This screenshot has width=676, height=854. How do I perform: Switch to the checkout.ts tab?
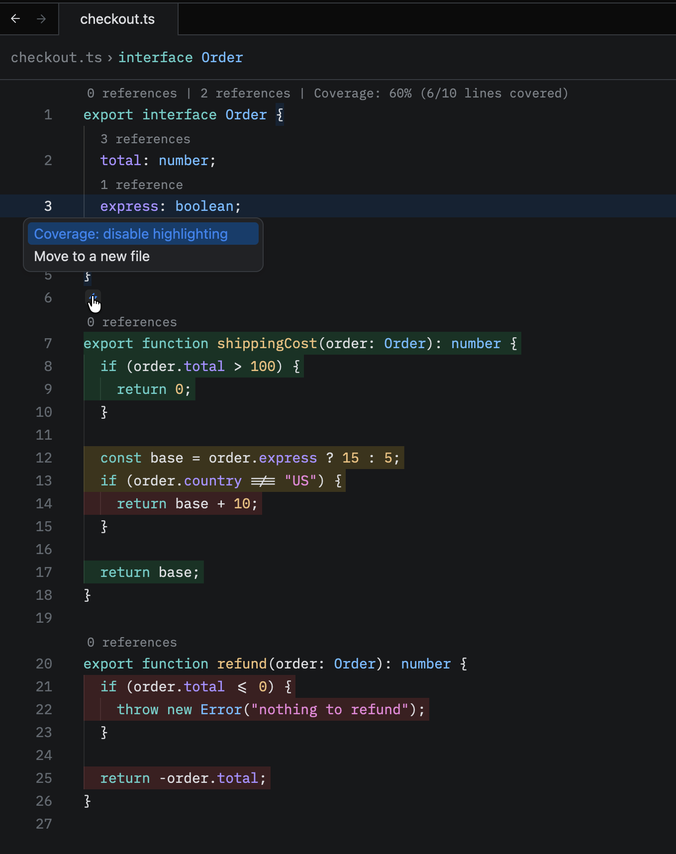(118, 19)
